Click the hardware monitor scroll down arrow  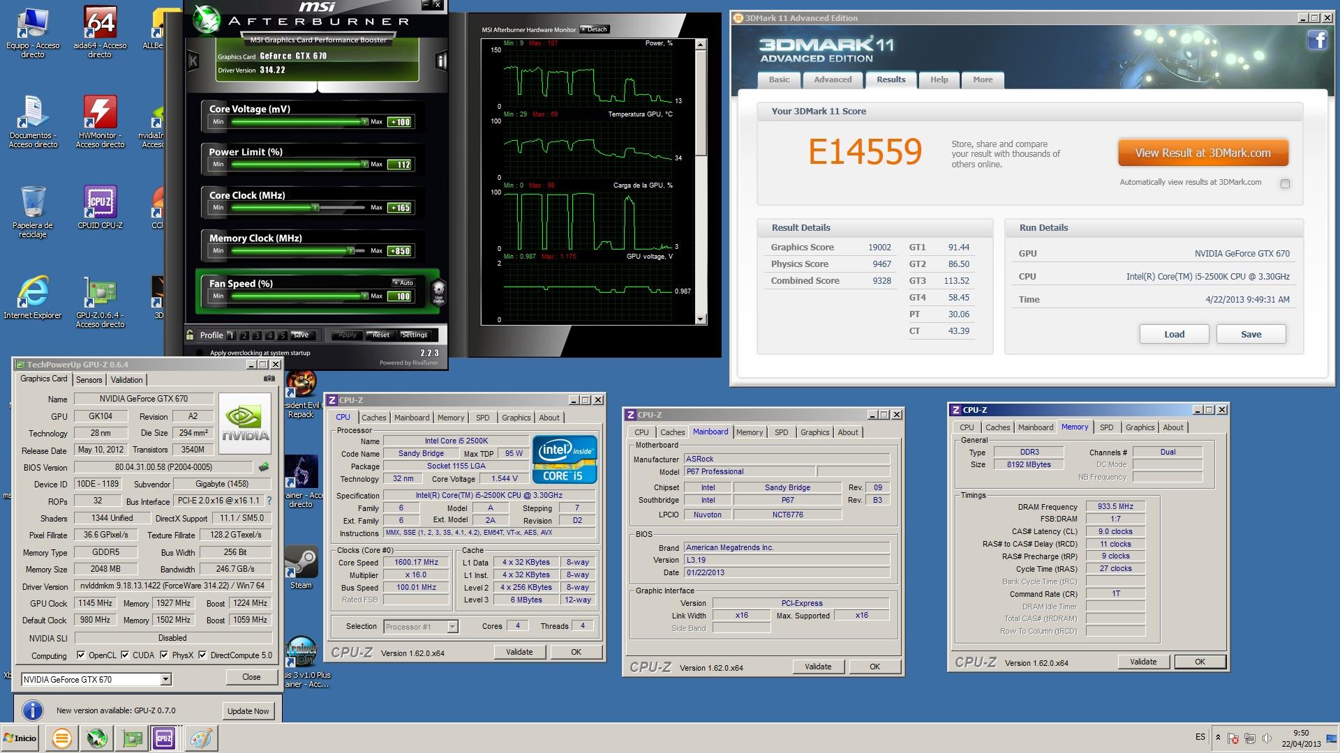tap(701, 319)
